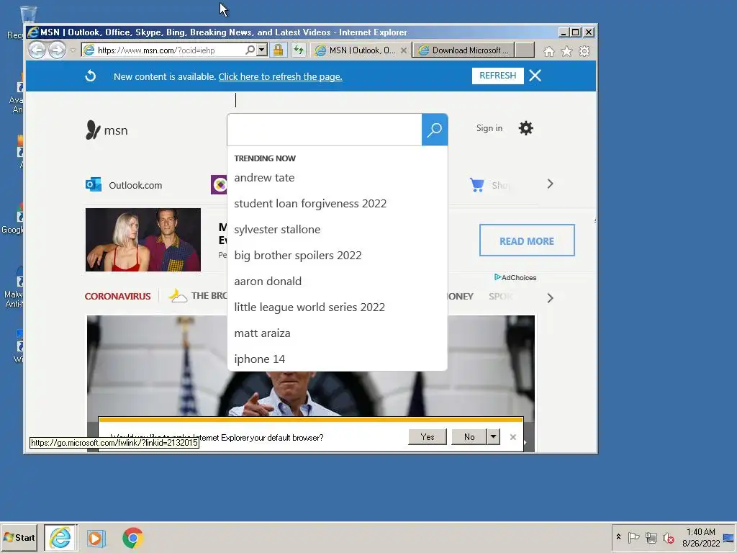This screenshot has width=737, height=553.
Task: Close the MSN | Outlook tab
Action: tap(403, 50)
